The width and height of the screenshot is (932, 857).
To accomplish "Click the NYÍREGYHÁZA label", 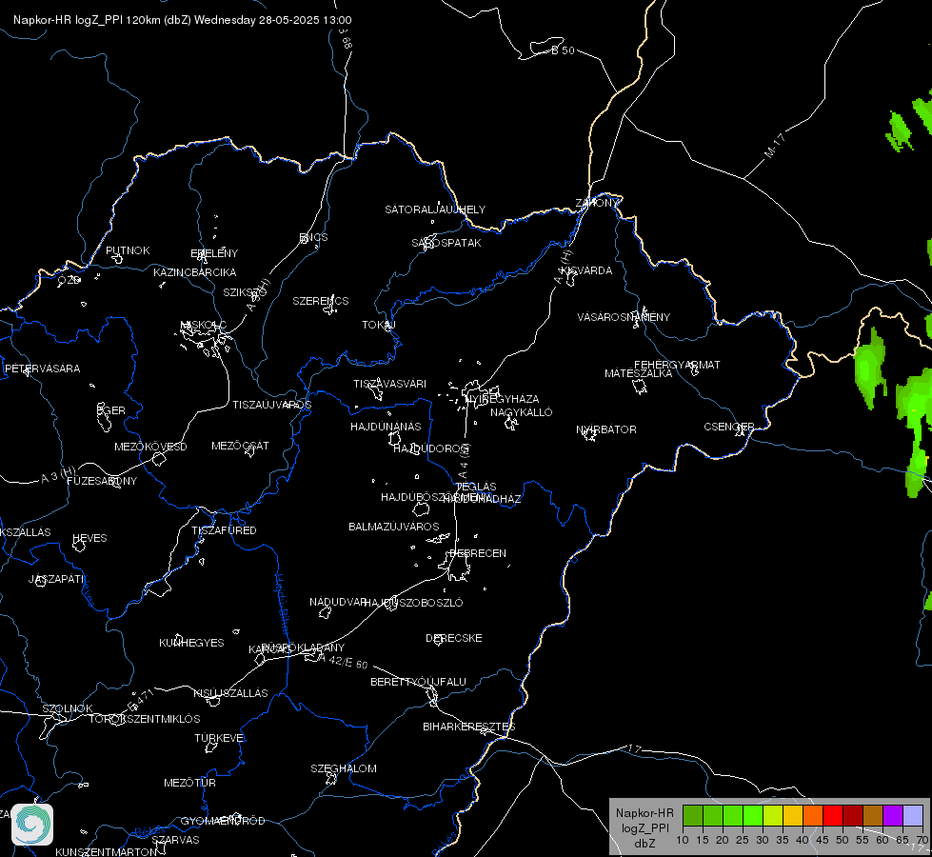I will [503, 398].
